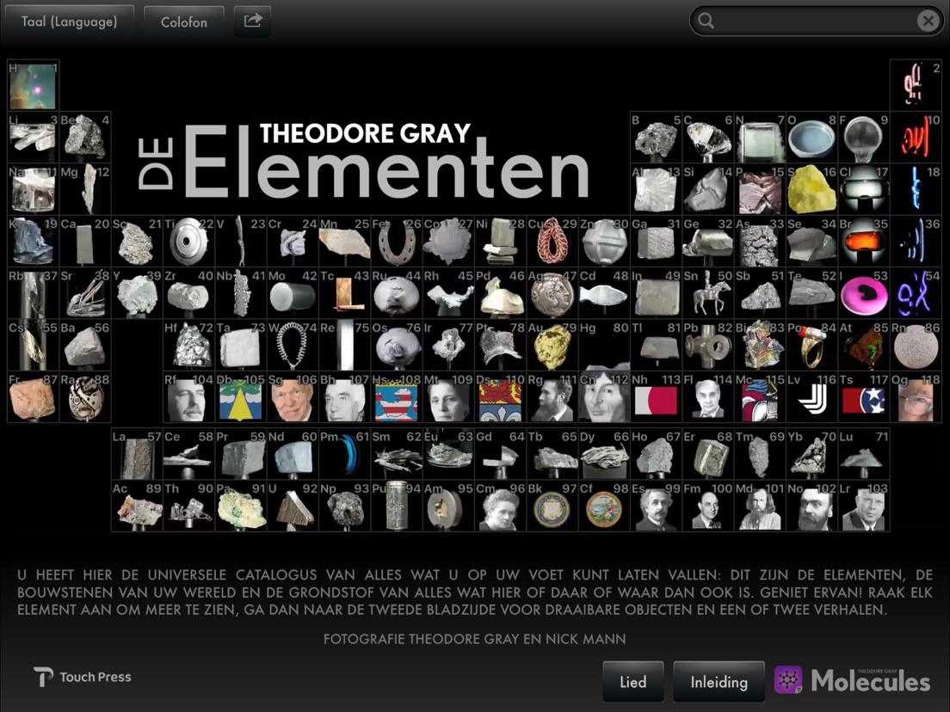Image resolution: width=950 pixels, height=712 pixels.
Task: Open the Molecules app link
Action: point(852,680)
